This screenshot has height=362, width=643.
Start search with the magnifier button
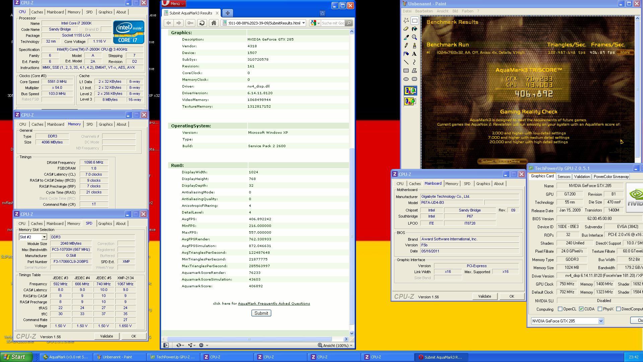(x=349, y=23)
